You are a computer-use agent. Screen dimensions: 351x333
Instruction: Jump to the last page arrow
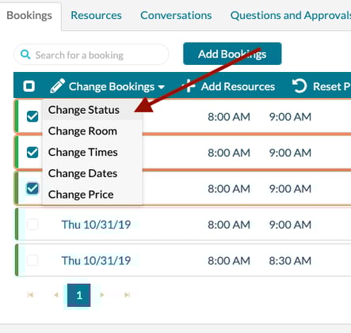point(128,295)
